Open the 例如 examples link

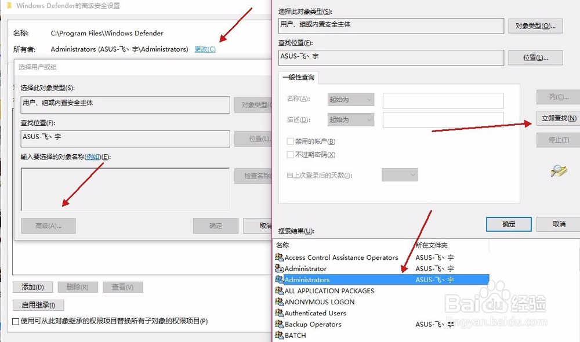pos(93,157)
